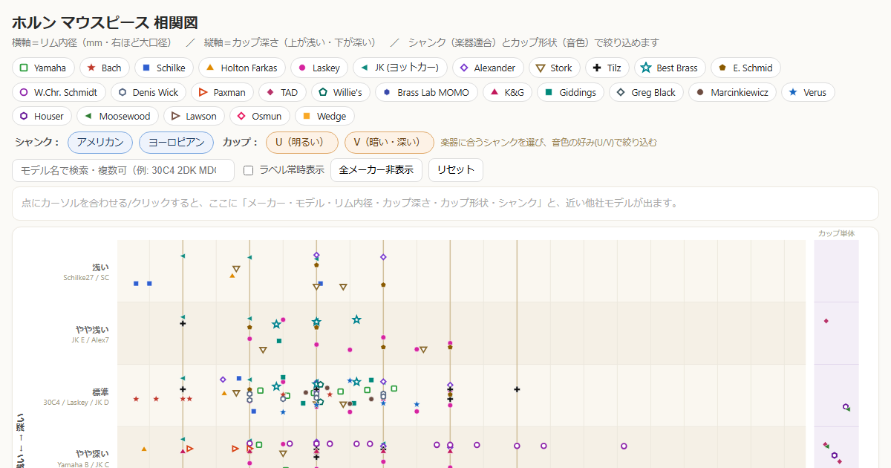Toggle the Paxman maker chip
891x468 pixels.
[x=223, y=92]
